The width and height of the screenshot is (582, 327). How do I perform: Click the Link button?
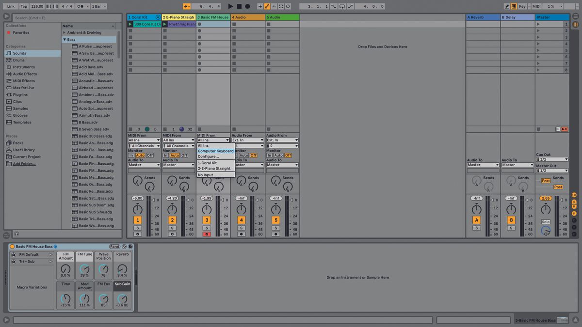pyautogui.click(x=11, y=6)
